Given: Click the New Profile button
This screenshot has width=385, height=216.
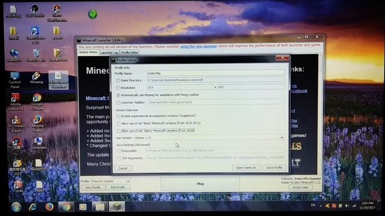Looking at the screenshot, I should [x=93, y=187].
